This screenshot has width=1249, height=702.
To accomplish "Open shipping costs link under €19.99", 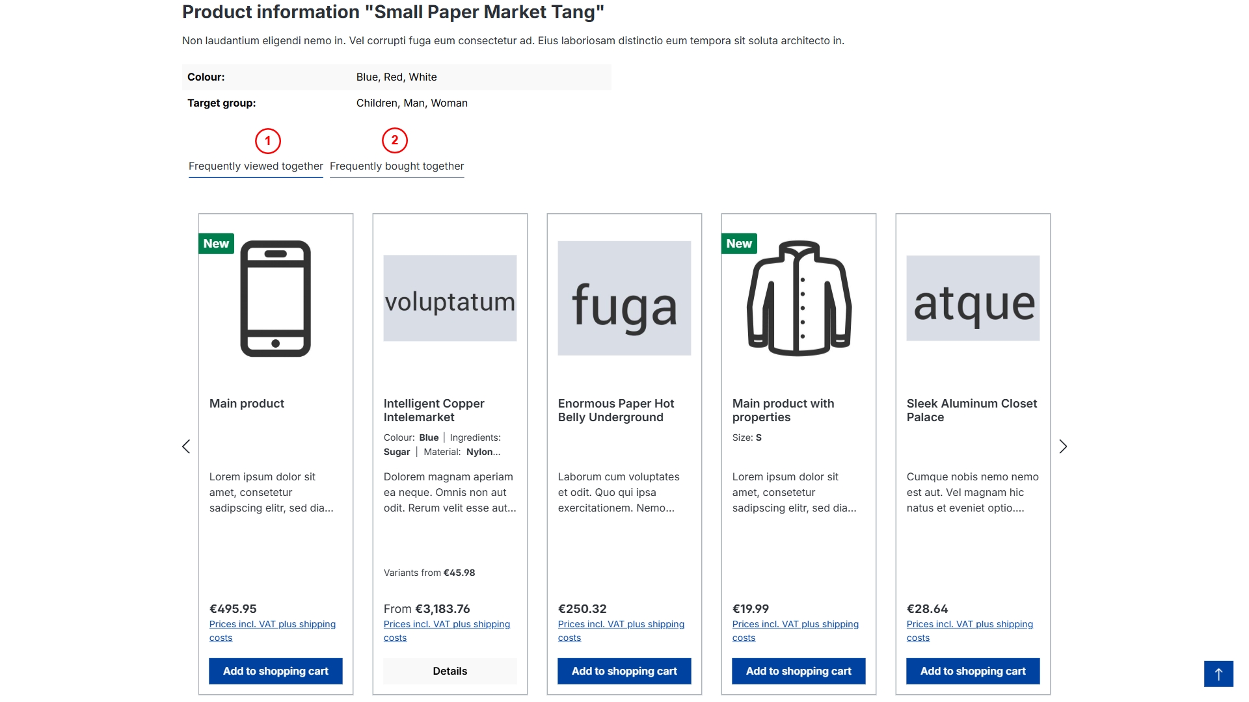I will tap(795, 625).
